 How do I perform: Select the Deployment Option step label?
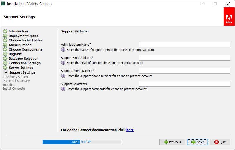[24, 36]
